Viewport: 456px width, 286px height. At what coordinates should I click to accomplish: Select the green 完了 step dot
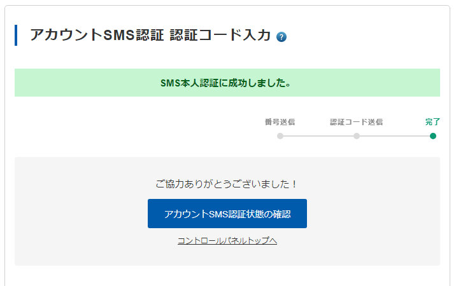point(433,136)
